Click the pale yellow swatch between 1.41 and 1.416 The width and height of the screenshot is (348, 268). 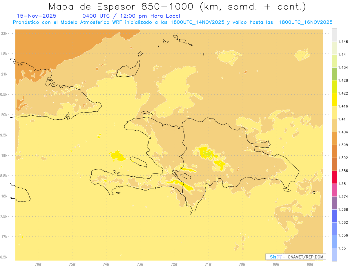334,112
